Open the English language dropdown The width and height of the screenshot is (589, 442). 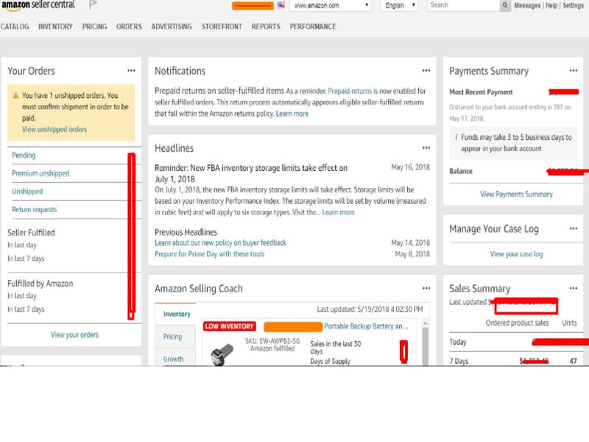399,5
